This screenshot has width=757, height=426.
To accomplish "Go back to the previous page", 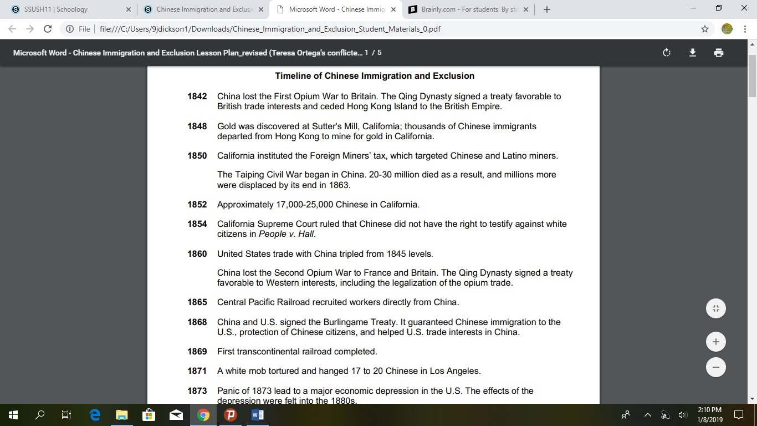I will (x=12, y=29).
